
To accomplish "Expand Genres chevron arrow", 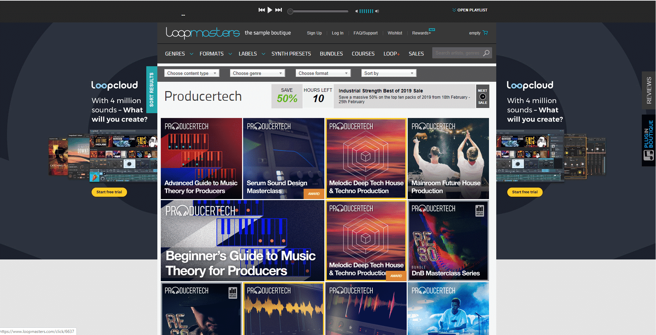I will click(x=192, y=54).
